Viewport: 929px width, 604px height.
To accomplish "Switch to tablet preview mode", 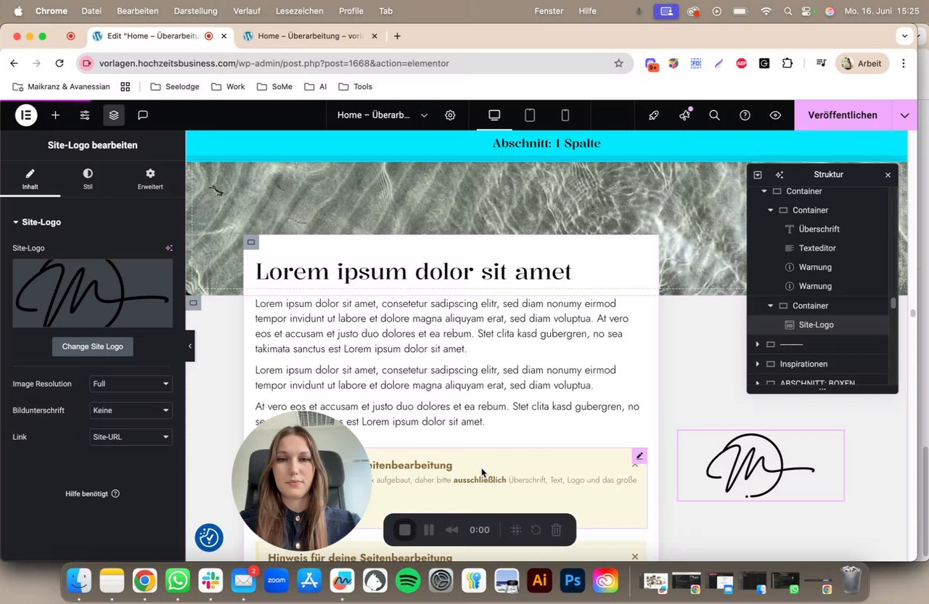I will point(530,115).
